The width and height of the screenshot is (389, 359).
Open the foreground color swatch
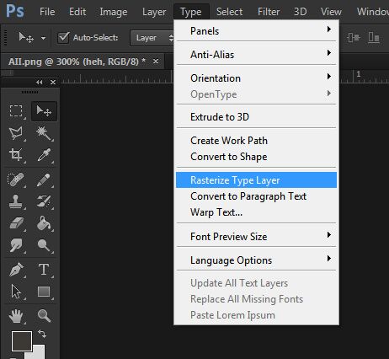pos(22,341)
